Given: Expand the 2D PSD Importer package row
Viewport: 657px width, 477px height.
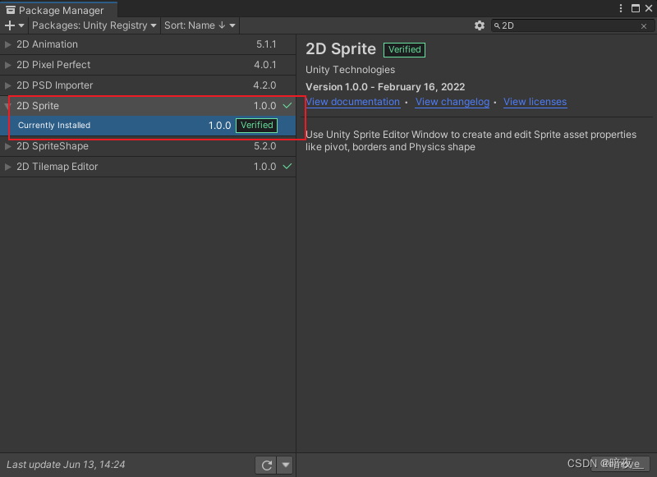Looking at the screenshot, I should [x=7, y=85].
